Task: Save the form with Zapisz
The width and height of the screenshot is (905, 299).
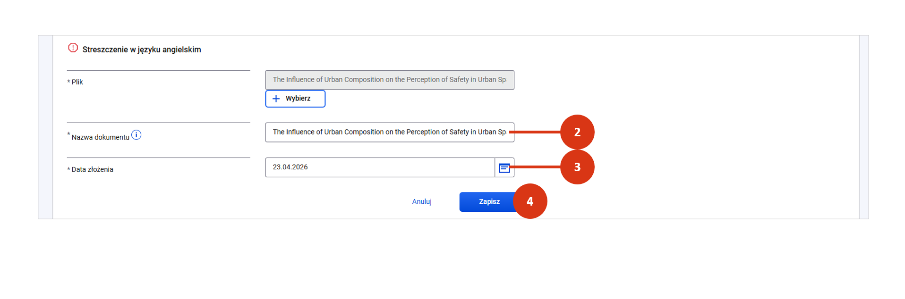Action: point(487,202)
